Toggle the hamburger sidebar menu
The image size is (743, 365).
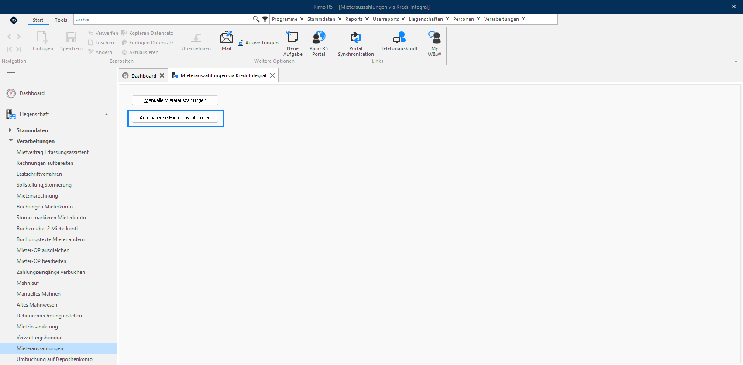pos(11,75)
